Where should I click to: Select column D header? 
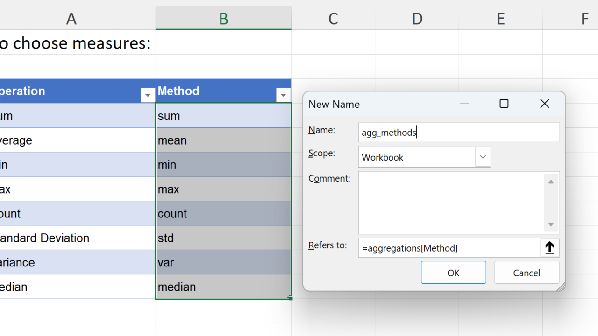[x=417, y=19]
